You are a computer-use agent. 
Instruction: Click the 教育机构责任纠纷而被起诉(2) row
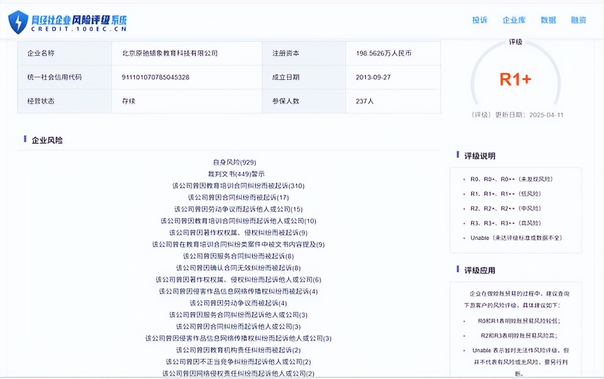point(238,350)
